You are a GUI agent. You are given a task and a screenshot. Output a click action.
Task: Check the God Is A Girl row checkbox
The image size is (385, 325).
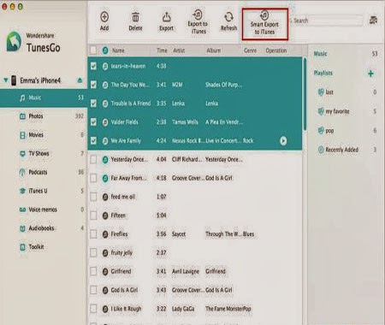click(93, 290)
